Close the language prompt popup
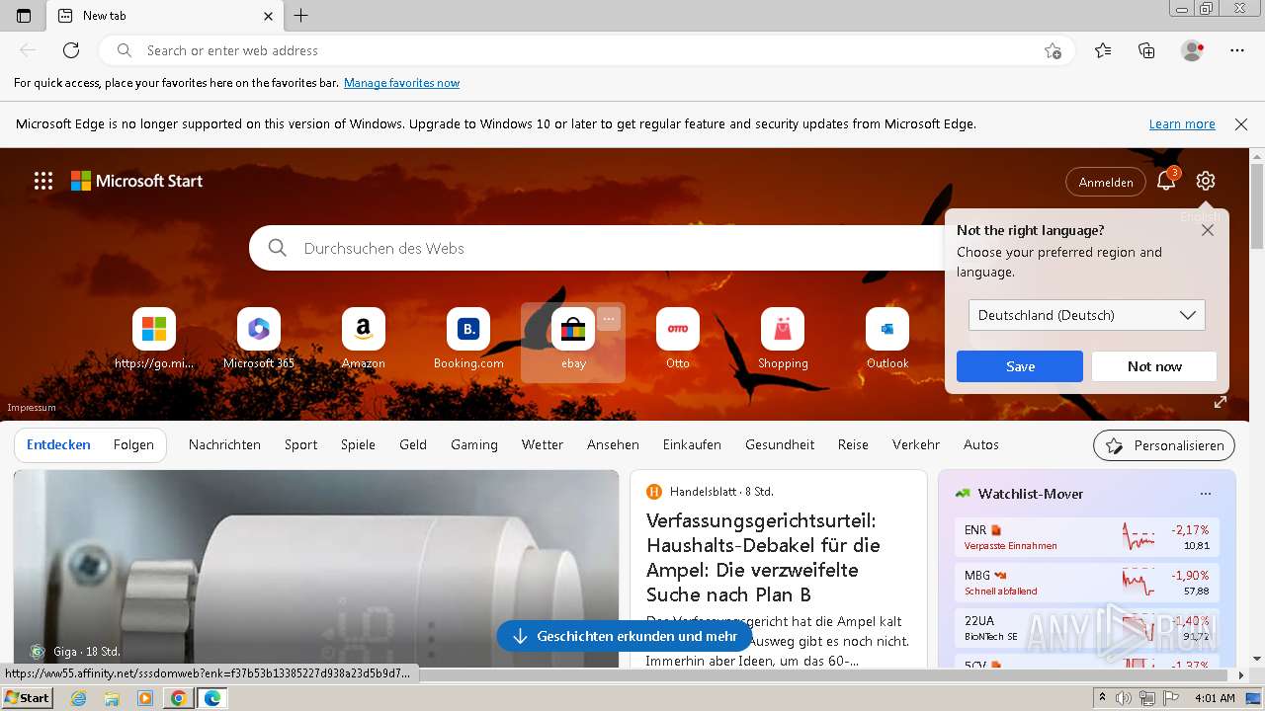This screenshot has height=711, width=1265. coord(1208,230)
